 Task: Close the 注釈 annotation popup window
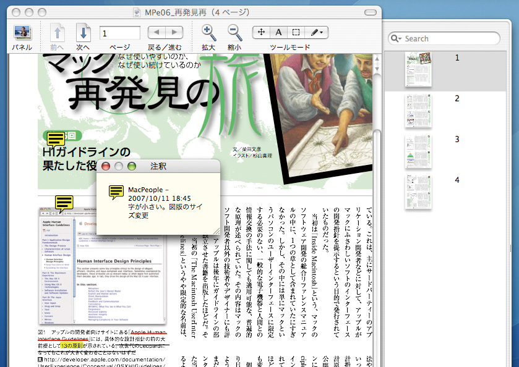click(x=106, y=166)
